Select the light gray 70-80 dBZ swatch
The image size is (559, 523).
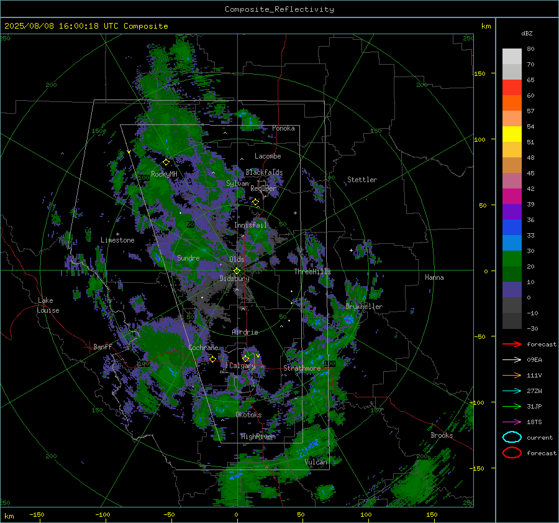click(512, 57)
